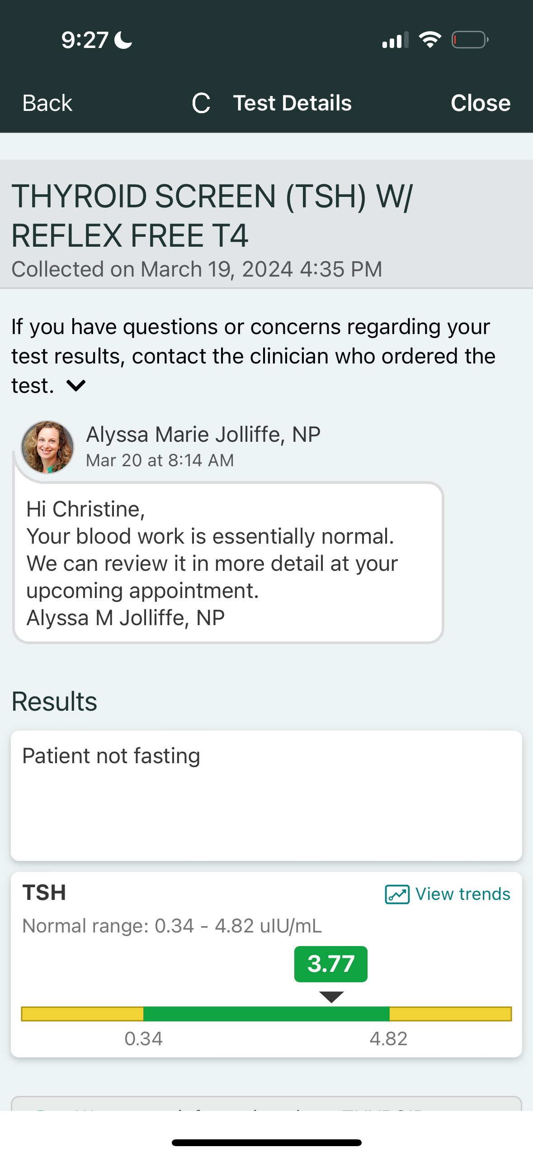Viewport: 533px width, 1157px height.
Task: Tap the left yellow low-range segment of TSH bar
Action: tap(82, 1014)
